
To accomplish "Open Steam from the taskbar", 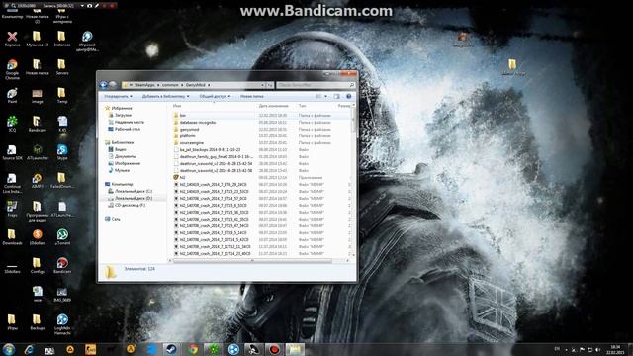I will (171, 349).
